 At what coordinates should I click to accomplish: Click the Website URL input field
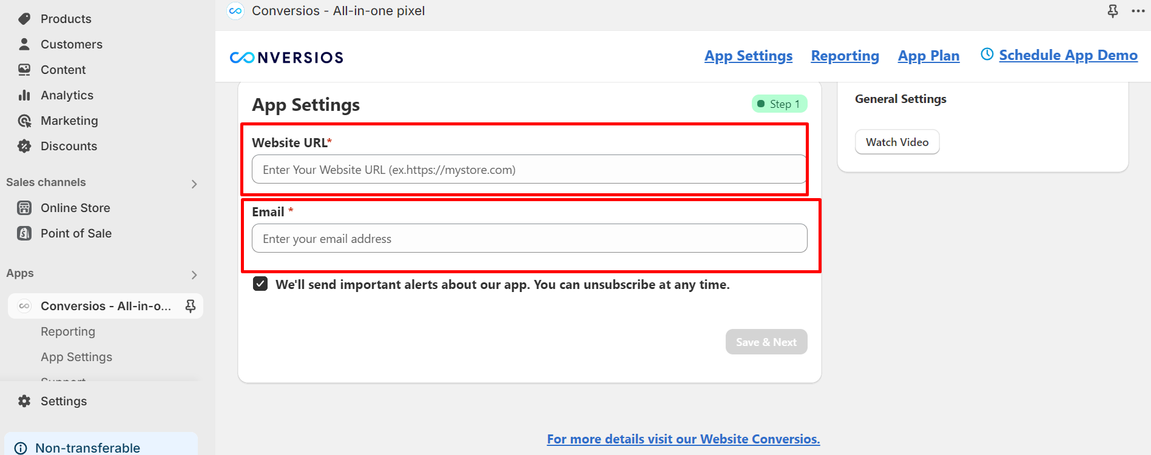point(529,169)
